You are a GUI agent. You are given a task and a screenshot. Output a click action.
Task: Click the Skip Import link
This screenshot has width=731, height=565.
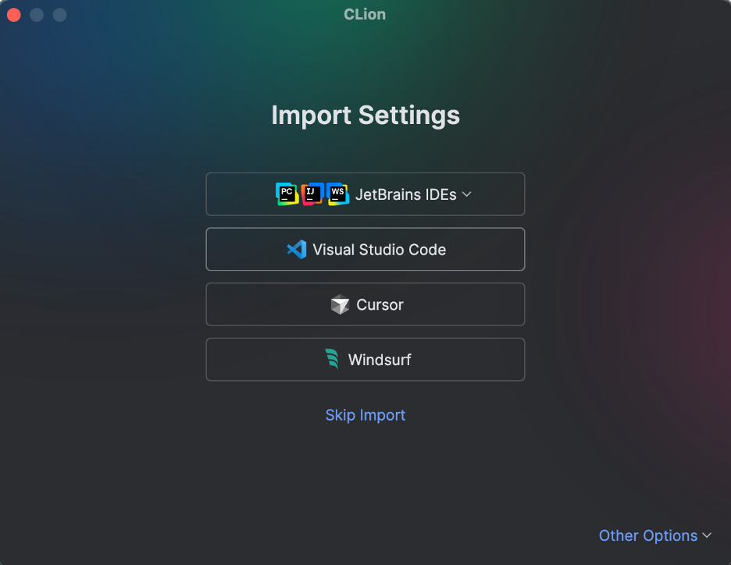(365, 414)
